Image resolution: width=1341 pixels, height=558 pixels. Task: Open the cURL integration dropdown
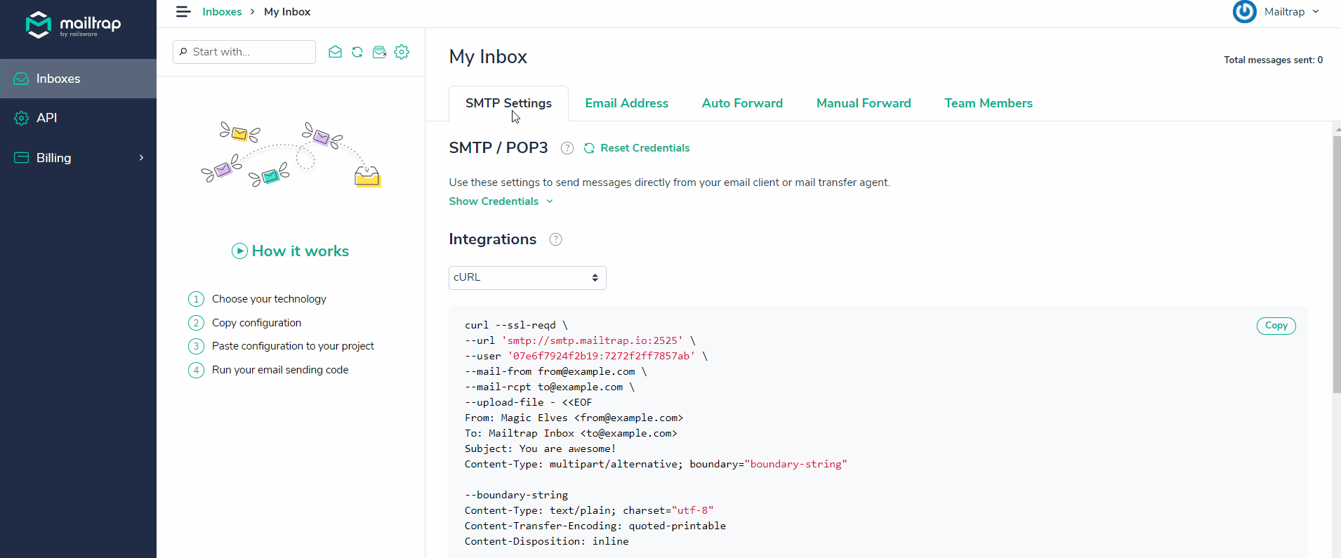(x=527, y=278)
